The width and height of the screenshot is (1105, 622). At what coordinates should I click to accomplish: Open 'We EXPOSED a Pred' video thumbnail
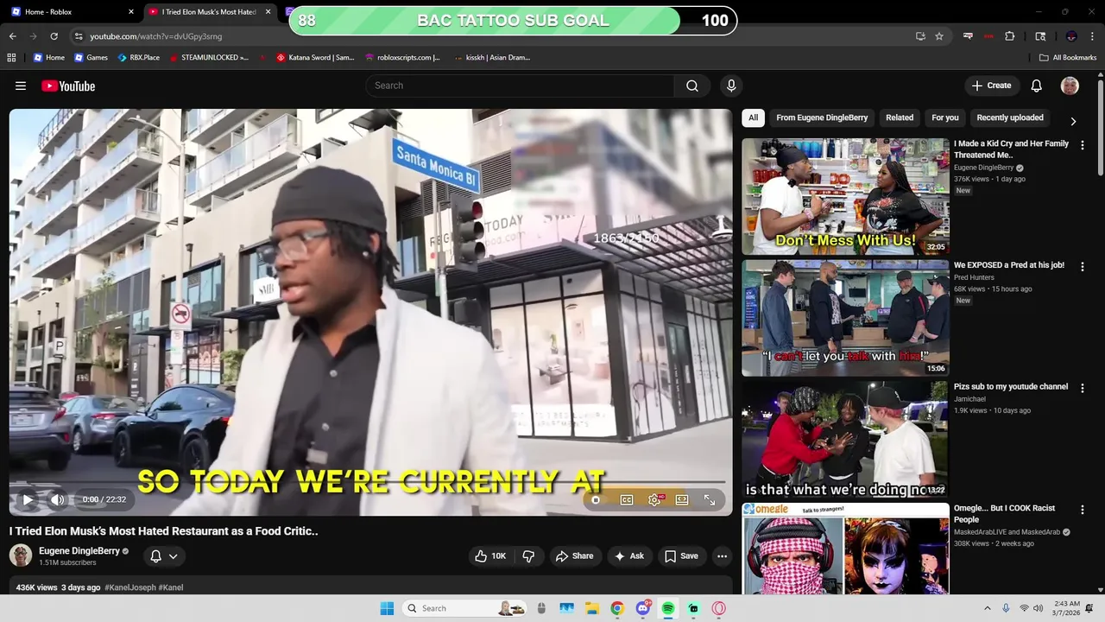click(x=845, y=318)
